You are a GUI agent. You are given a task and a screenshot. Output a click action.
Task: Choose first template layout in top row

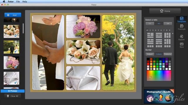click(150, 35)
